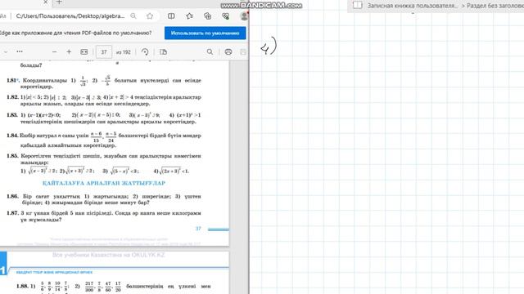Click exercise number 1.83 in the PDF
This screenshot has width=524, height=294.
click(12, 115)
